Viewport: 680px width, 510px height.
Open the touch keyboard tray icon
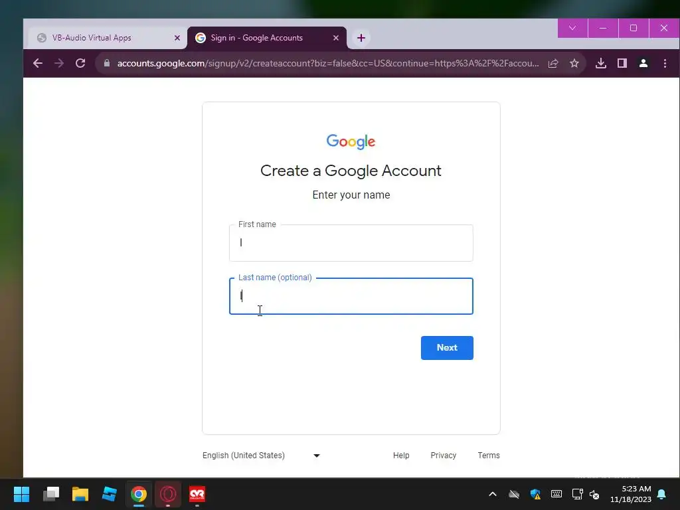(556, 494)
